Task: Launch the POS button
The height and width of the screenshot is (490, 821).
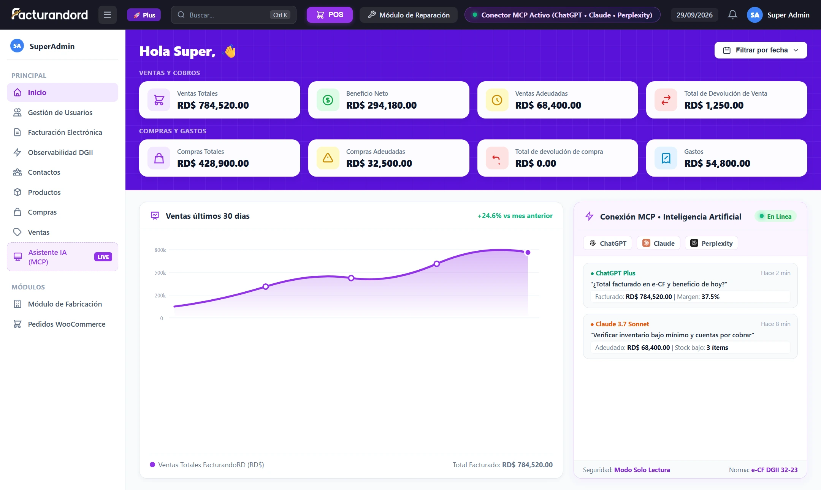Action: 330,15
